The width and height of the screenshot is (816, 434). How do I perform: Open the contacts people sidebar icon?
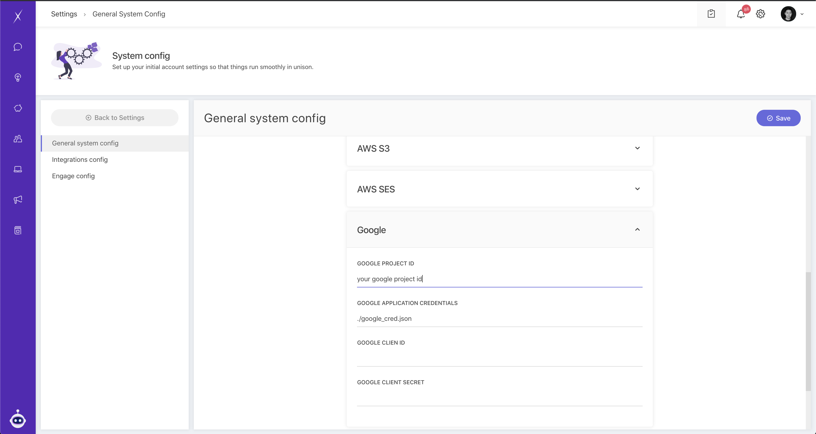(x=18, y=139)
